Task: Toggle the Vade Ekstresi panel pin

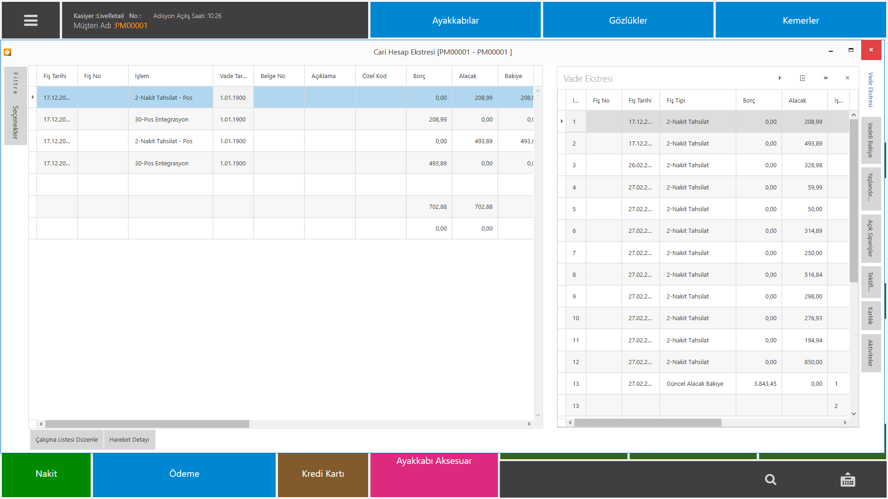Action: (x=826, y=78)
